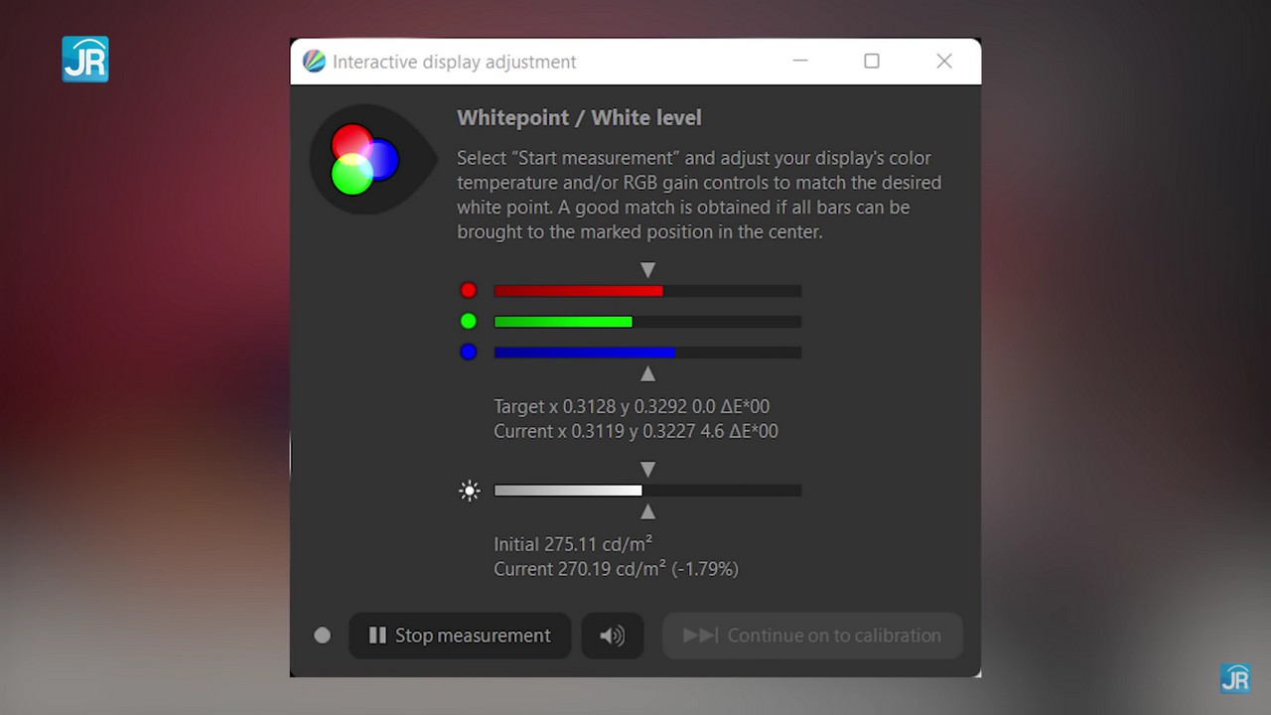Click the gray status indicator circle
The width and height of the screenshot is (1271, 715).
322,636
